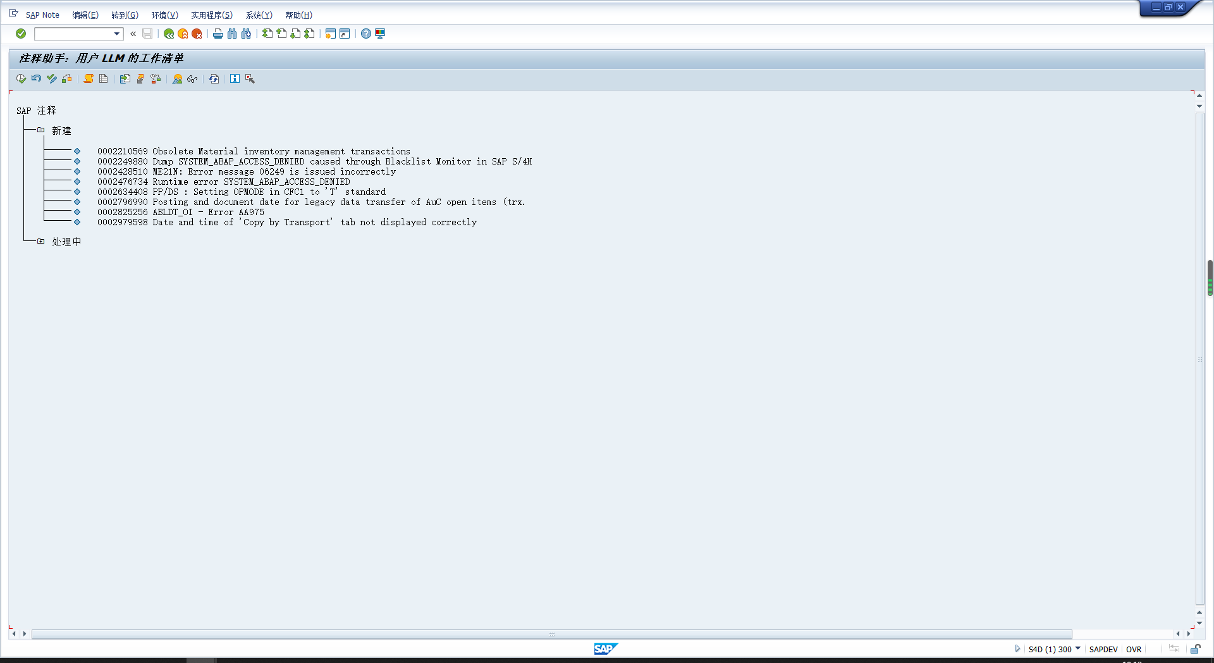Click the Create New Session icon
The image size is (1214, 663).
pos(330,34)
